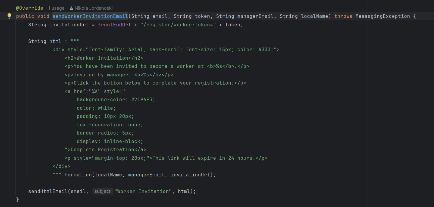This screenshot has width=434, height=207.
Task: Click the person icon beside the author name
Action: (x=71, y=8)
